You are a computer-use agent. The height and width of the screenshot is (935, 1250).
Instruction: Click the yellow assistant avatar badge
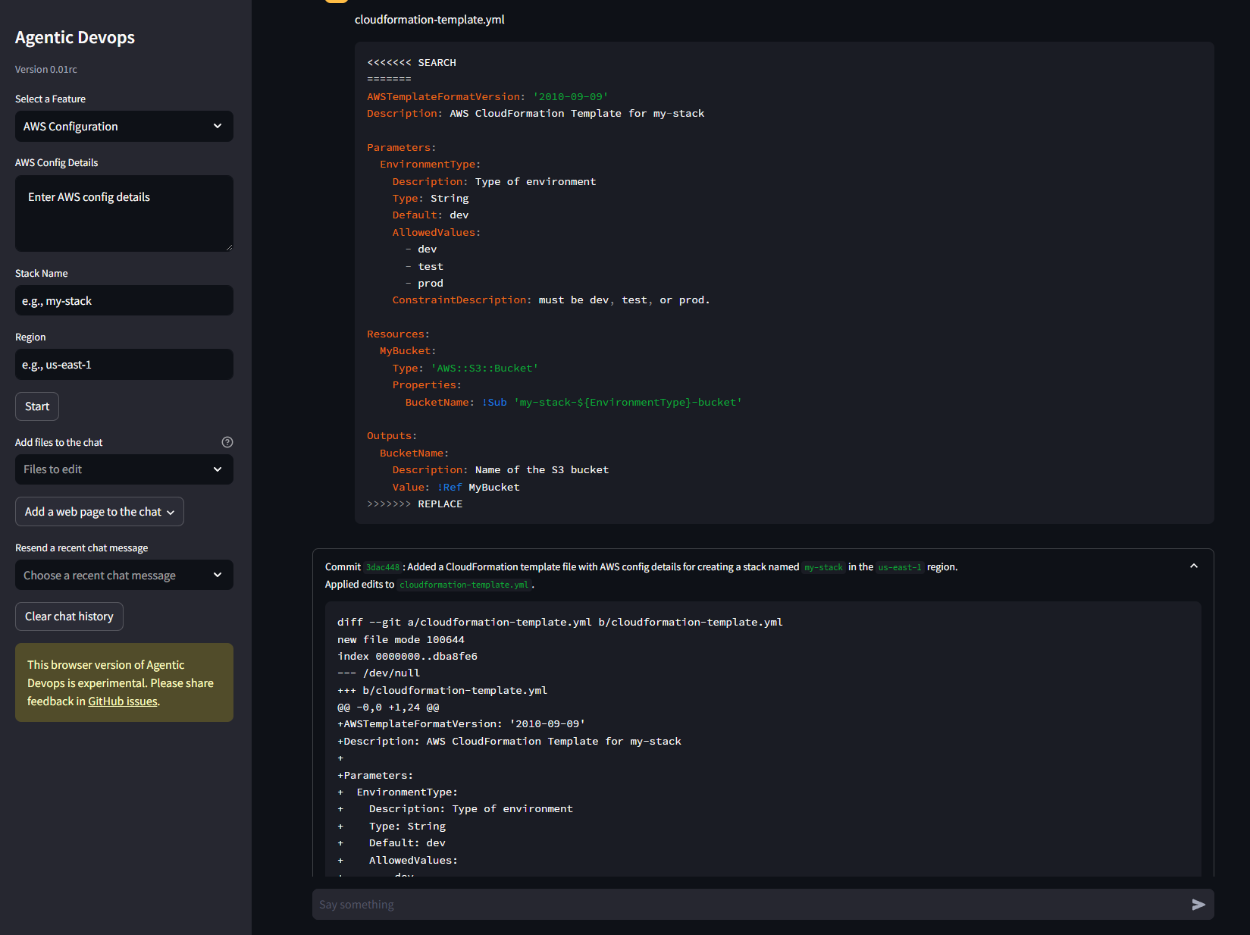(336, 2)
